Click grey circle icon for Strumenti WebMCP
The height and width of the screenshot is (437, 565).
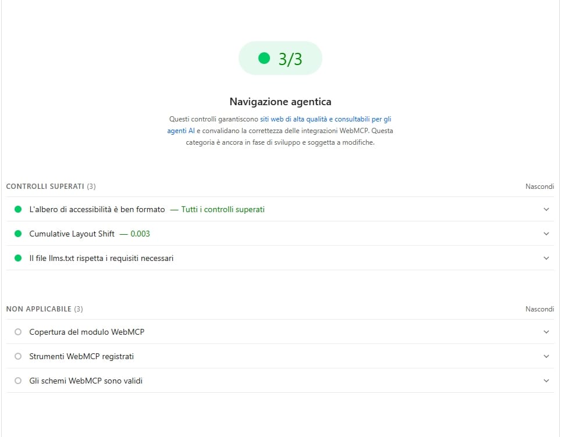pos(18,356)
